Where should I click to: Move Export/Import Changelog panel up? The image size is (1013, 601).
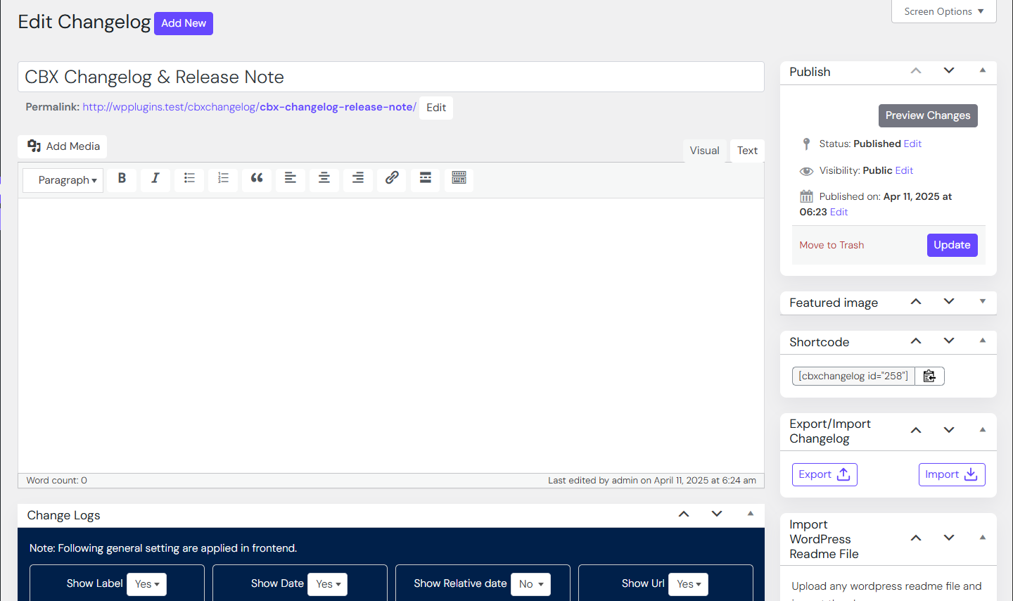coord(916,431)
